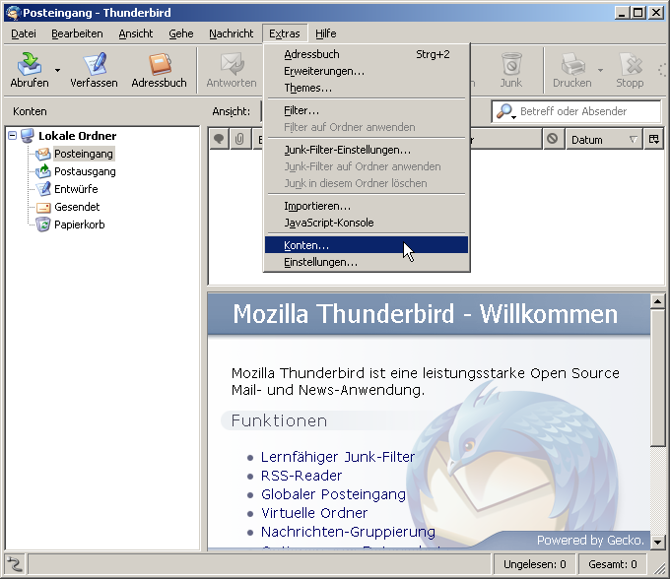This screenshot has width=670, height=579.
Task: Click the junk status column header icon
Action: click(553, 139)
